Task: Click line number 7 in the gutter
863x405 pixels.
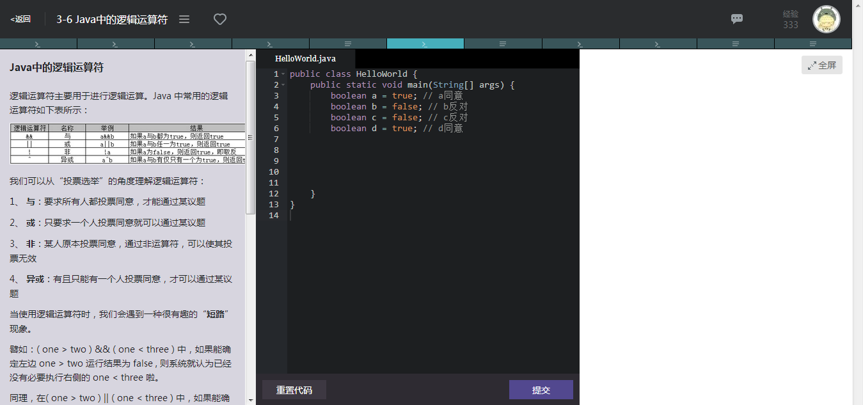Action: pyautogui.click(x=275, y=139)
